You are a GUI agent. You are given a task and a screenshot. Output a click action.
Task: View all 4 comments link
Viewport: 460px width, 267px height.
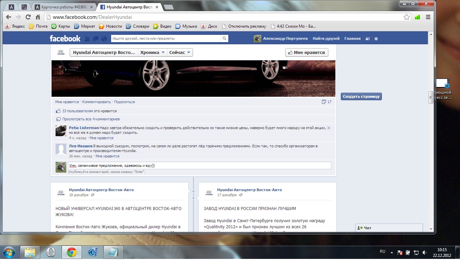[x=91, y=119]
